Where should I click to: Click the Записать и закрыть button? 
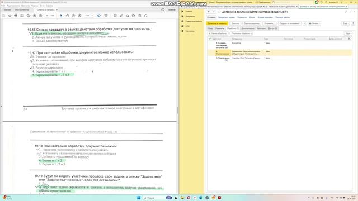[x=217, y=23]
